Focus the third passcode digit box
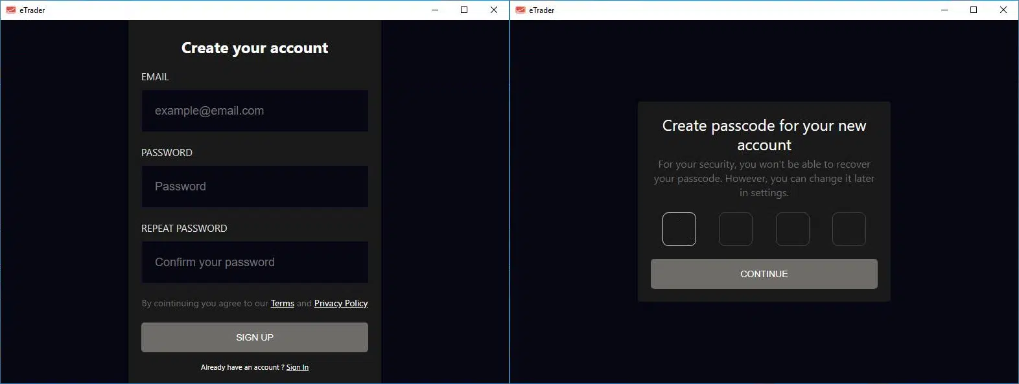The width and height of the screenshot is (1019, 384). 792,229
